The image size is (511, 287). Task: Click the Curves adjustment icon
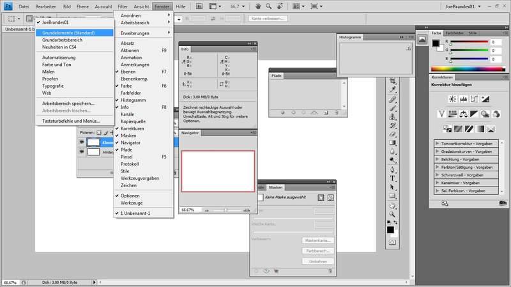click(x=475, y=98)
